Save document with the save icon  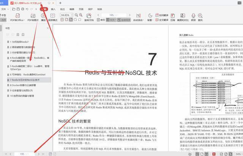[18, 9]
